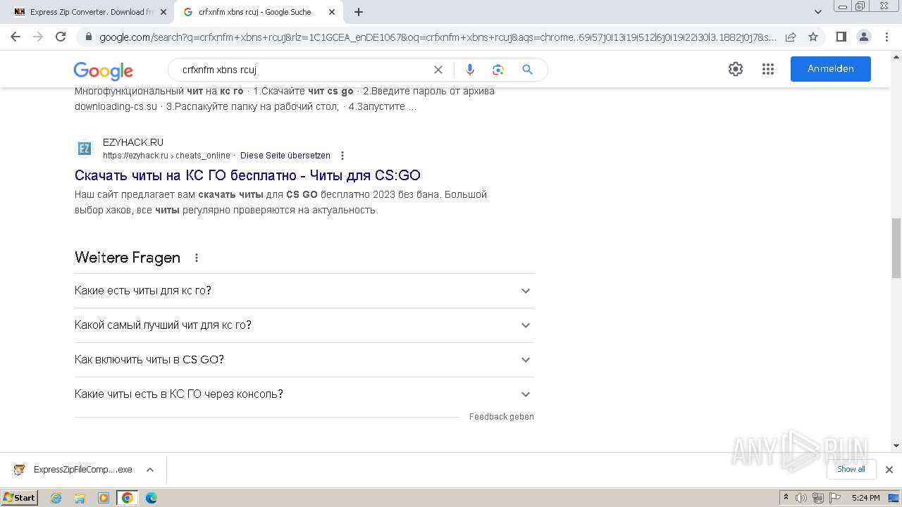The image size is (902, 507).
Task: Open the downloaded ExpressZipFileComp exe file
Action: pyautogui.click(x=74, y=470)
